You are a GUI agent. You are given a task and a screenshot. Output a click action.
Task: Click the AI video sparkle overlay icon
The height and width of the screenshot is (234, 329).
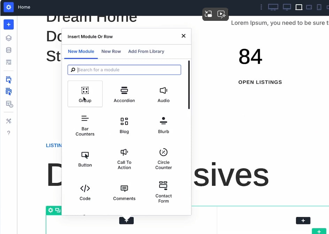[x=221, y=14]
